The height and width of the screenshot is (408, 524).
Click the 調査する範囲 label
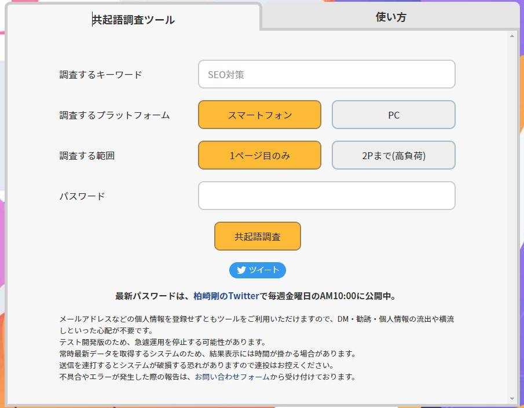point(87,156)
